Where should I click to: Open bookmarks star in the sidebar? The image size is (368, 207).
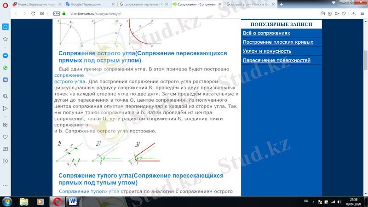pyautogui.click(x=6, y=39)
